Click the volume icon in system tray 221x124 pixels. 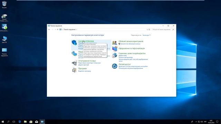(x=202, y=122)
